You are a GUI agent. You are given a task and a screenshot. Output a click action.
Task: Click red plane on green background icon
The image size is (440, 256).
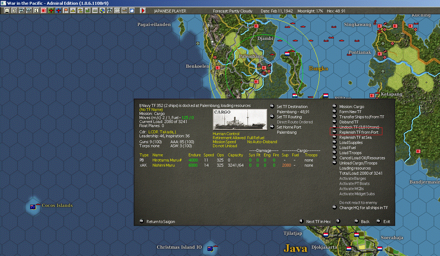click(51, 11)
